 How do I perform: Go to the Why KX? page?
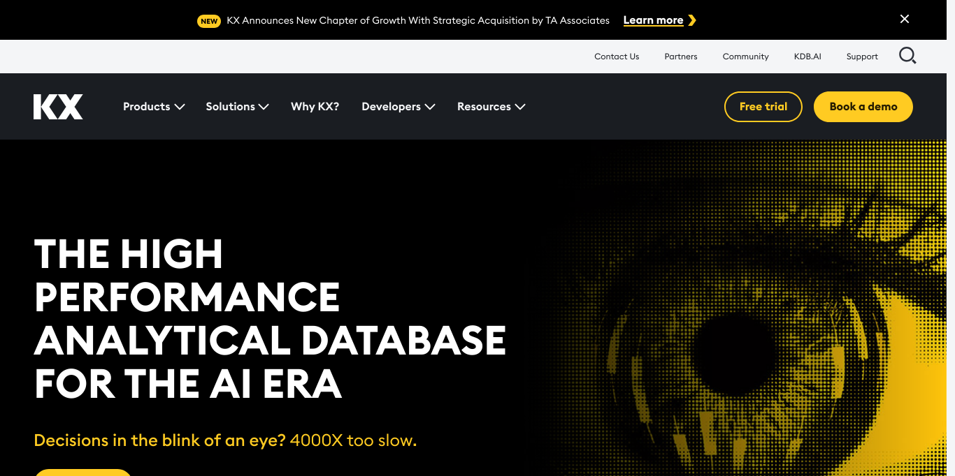pos(315,107)
